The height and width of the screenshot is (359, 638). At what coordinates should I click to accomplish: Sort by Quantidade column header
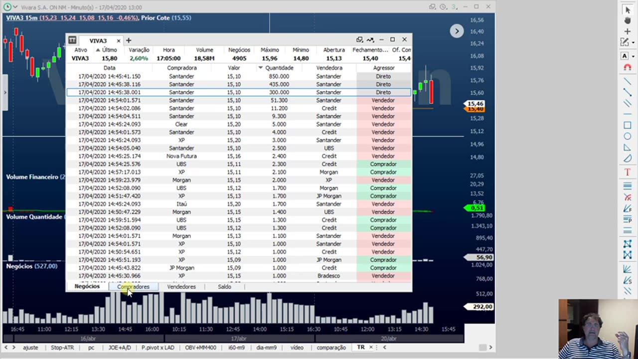279,68
